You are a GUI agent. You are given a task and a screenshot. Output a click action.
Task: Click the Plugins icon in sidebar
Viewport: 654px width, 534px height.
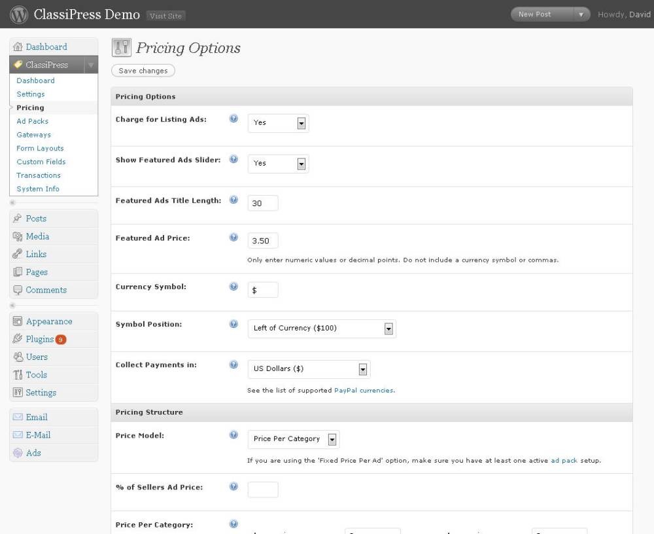pyautogui.click(x=18, y=339)
